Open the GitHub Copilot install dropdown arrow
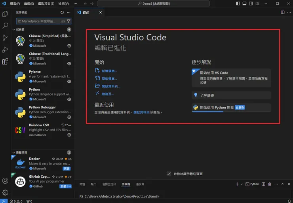 pyautogui.click(x=70, y=186)
